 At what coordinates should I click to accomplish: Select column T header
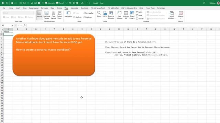pyautogui.click(x=183, y=29)
